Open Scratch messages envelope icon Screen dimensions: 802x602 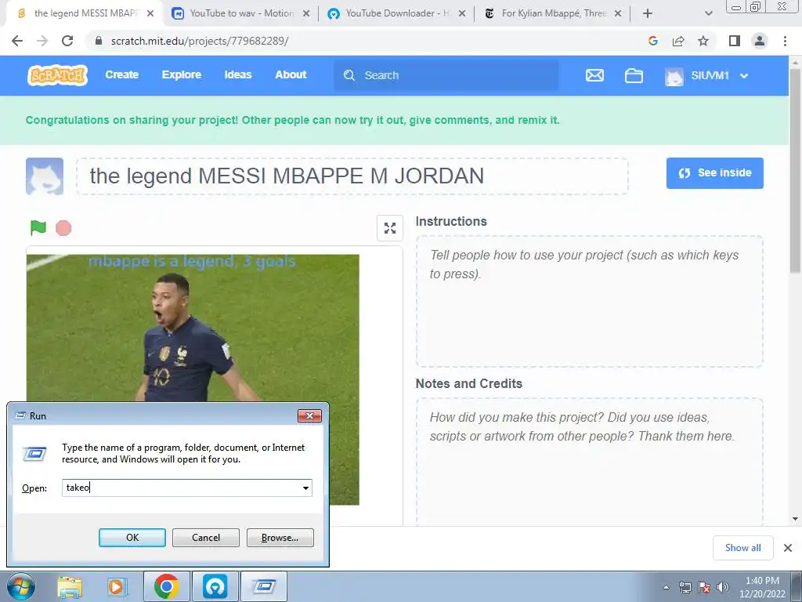594,75
